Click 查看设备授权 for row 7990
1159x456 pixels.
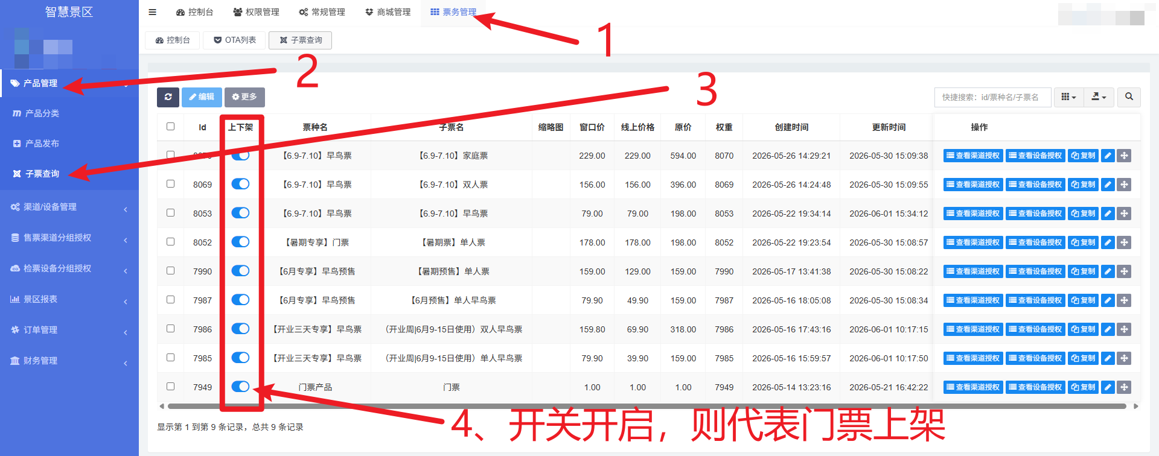click(1035, 271)
